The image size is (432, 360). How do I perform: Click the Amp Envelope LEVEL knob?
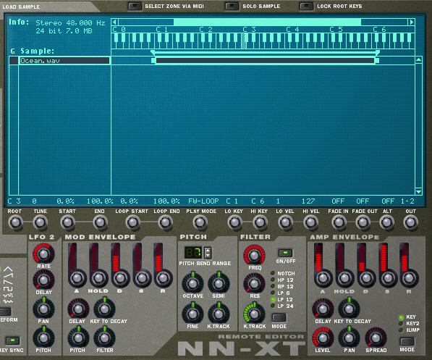pos(323,338)
